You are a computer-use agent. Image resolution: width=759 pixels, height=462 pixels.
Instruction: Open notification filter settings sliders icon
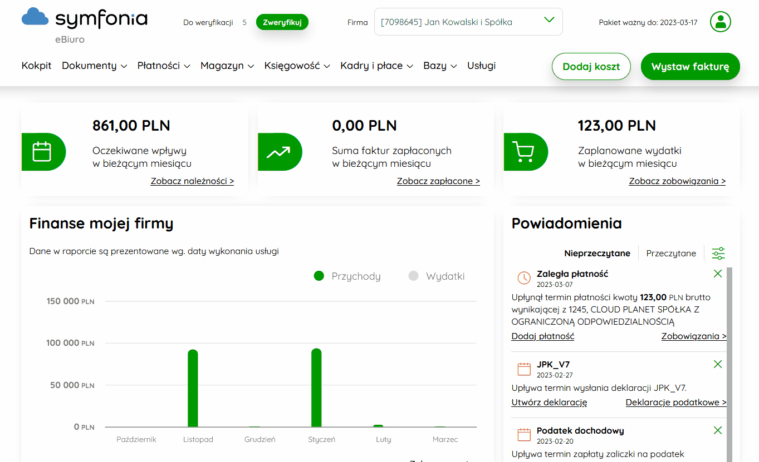(718, 254)
